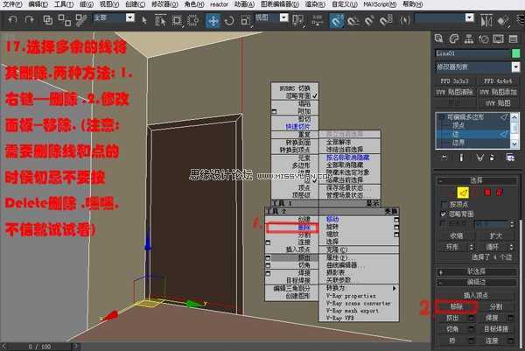This screenshot has height=351, width=525.
Task: Toggle the Spinner Snap icon
Action: (386, 21)
